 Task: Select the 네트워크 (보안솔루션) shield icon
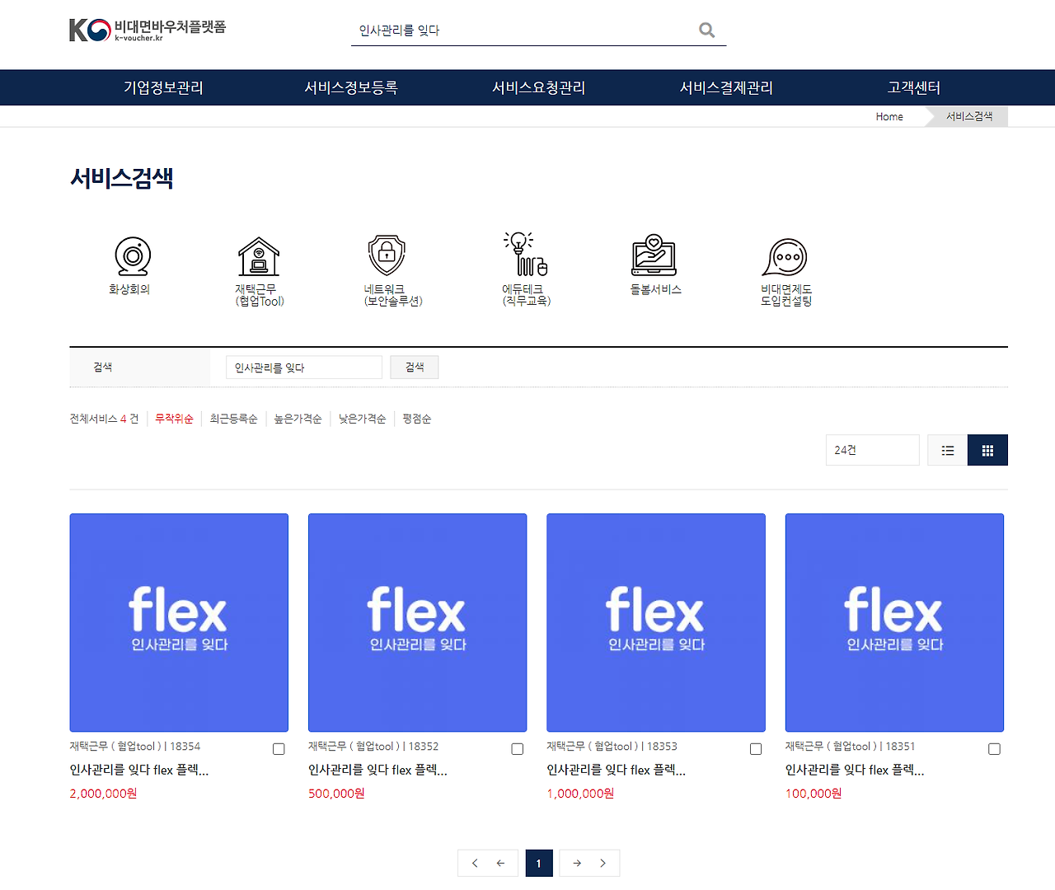[387, 255]
